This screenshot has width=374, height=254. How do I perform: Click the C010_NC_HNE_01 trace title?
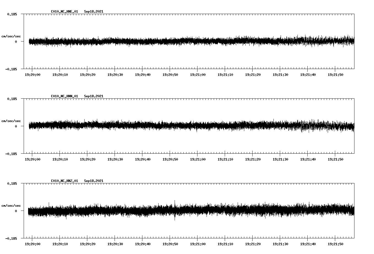click(64, 12)
